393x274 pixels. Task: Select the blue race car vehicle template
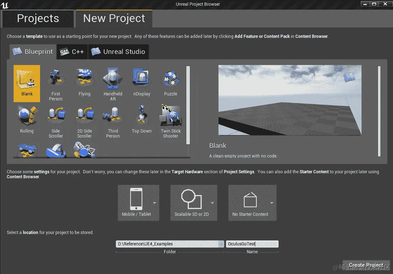pyautogui.click(x=27, y=150)
